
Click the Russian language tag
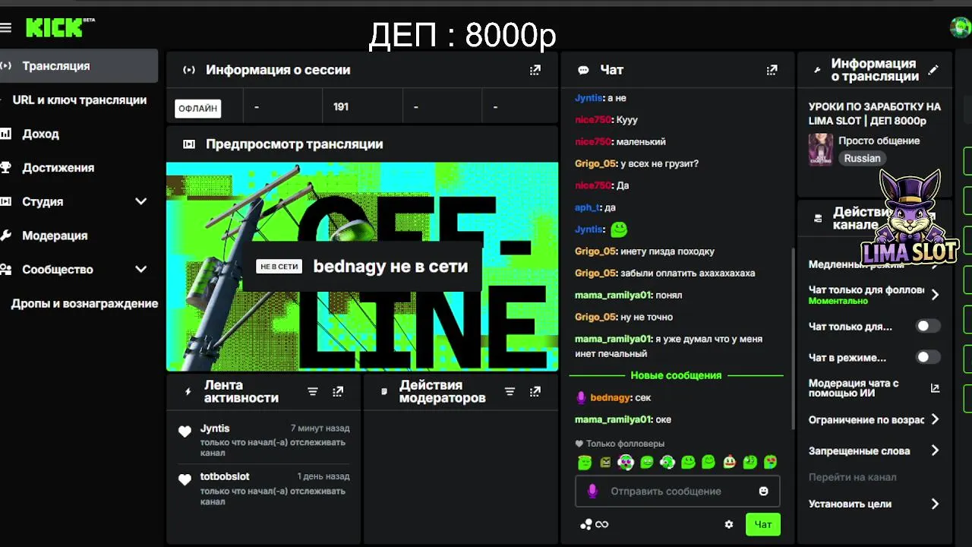coord(862,159)
